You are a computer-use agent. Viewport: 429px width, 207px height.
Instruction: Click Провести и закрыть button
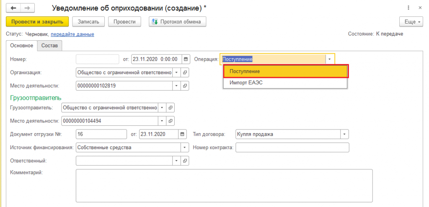coord(37,22)
